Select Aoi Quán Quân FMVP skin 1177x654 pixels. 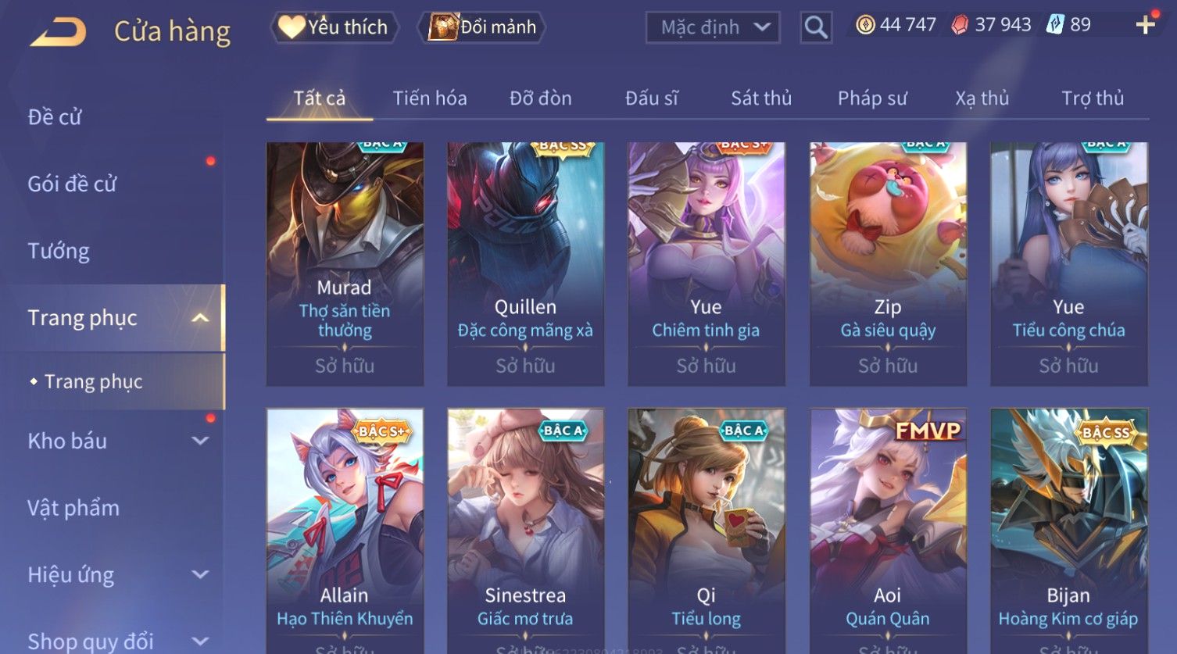tap(888, 531)
